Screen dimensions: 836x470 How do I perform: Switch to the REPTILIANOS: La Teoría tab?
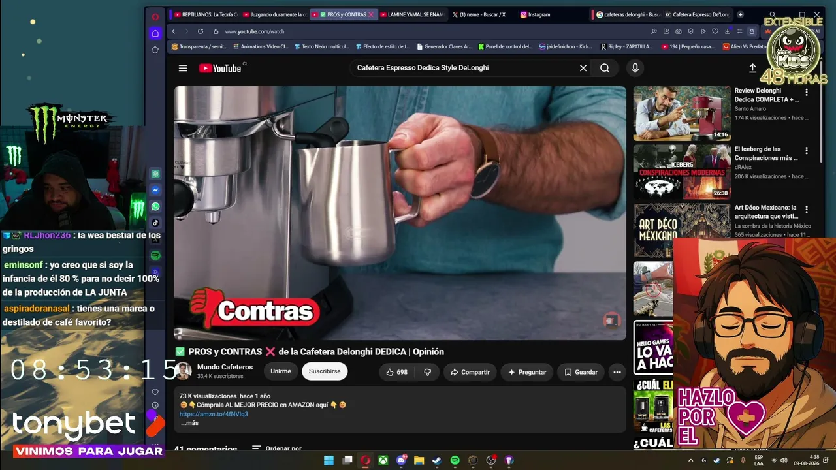tap(205, 14)
